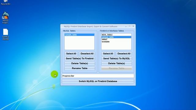This screenshot has width=196, height=110.
Task: Click Send Table(s) To MySQL
Action: click(x=116, y=58)
